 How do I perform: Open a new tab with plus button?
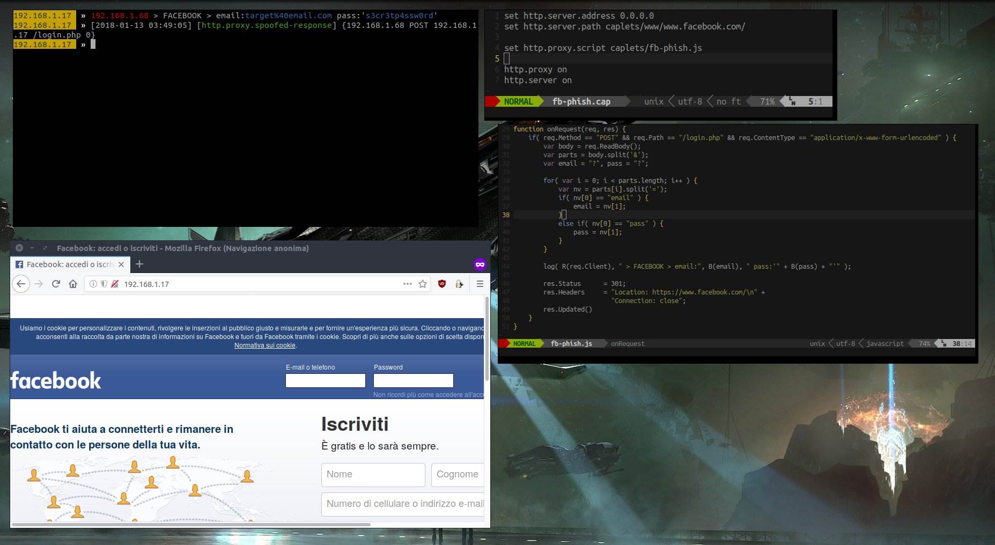[139, 264]
